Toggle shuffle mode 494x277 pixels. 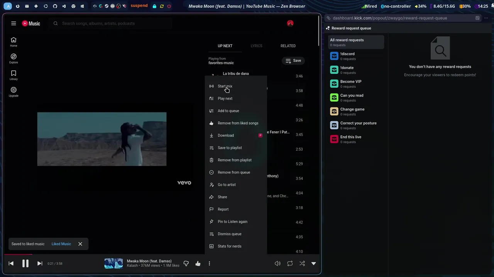(x=302, y=264)
